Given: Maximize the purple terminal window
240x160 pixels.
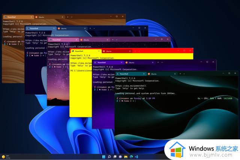Looking at the screenshot, I should coord(207,62).
